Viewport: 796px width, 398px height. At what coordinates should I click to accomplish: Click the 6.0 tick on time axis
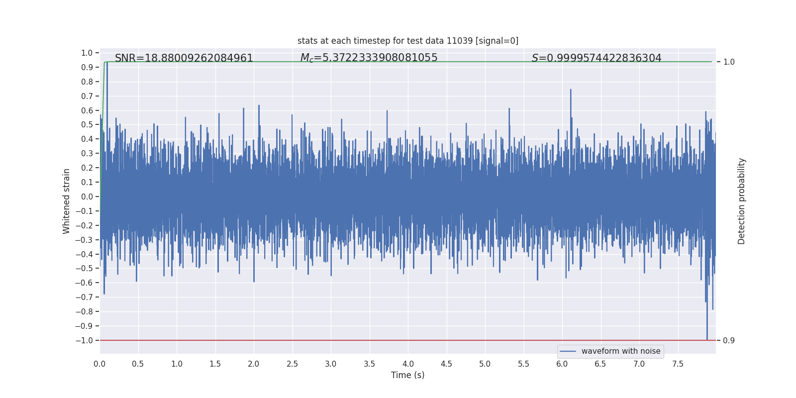562,364
